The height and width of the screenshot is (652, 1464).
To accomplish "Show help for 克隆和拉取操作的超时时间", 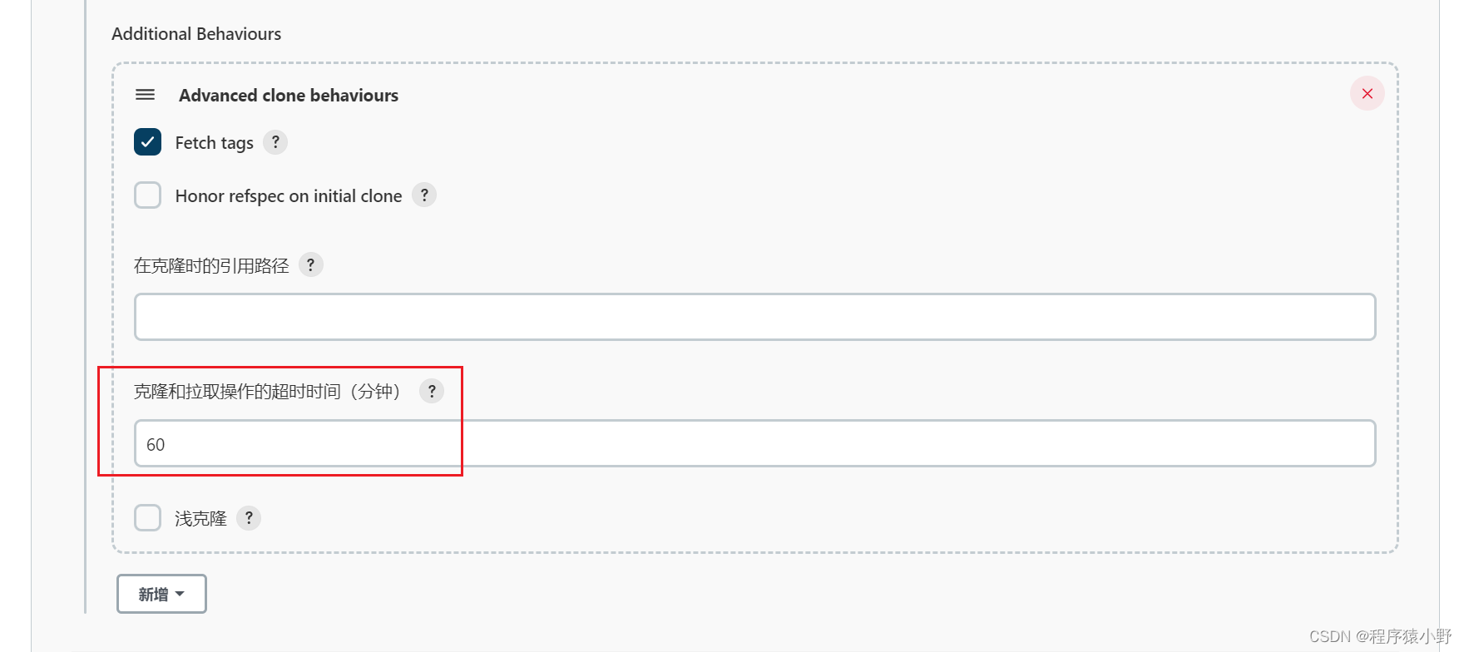I will [431, 391].
